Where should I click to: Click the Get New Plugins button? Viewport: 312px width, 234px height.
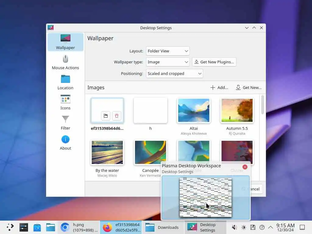pyautogui.click(x=214, y=62)
